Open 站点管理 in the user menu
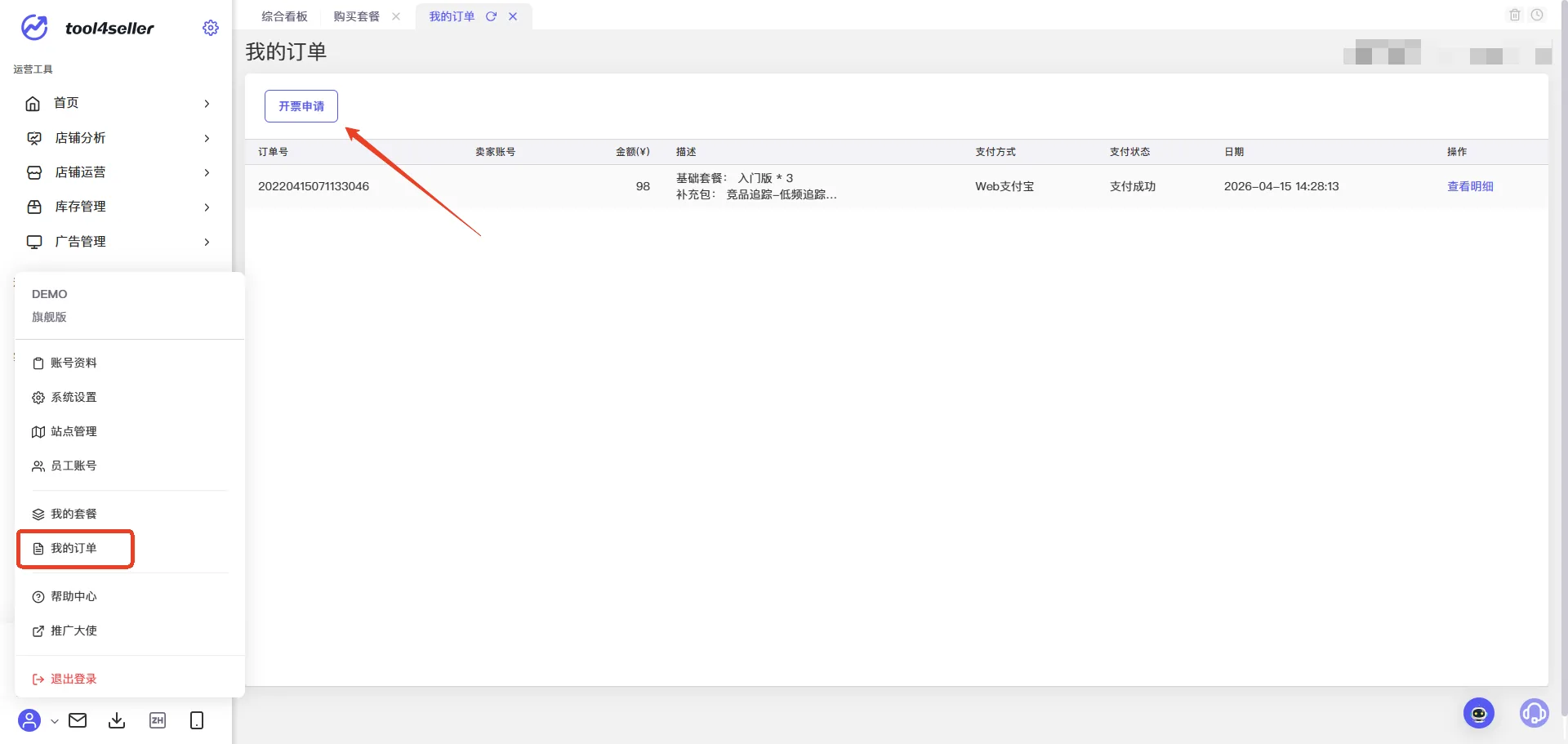Screen dimensions: 1568x744 coord(65,431)
